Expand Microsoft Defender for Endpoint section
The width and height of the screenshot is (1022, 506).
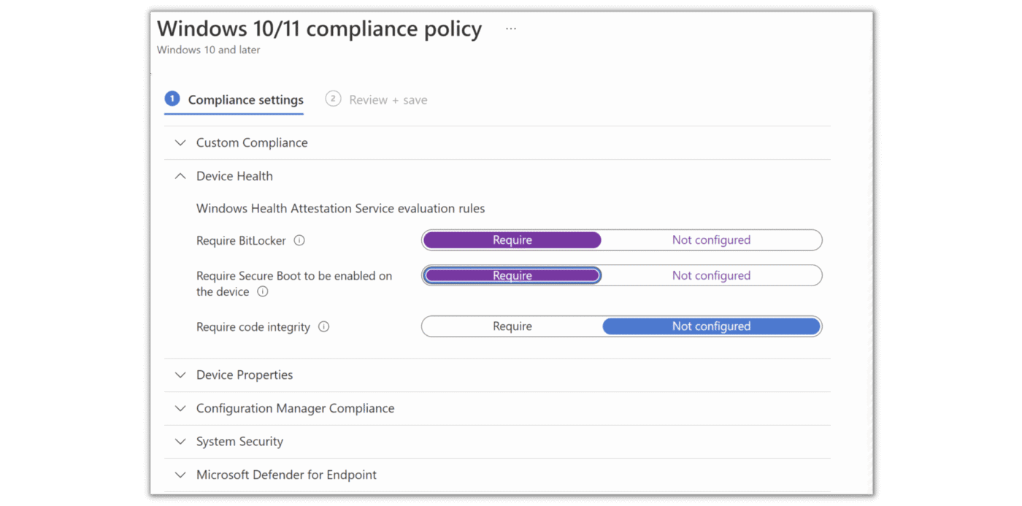(x=286, y=475)
